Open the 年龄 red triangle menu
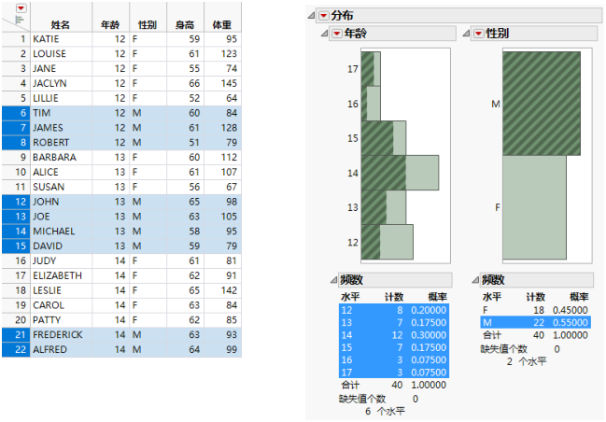 point(337,34)
